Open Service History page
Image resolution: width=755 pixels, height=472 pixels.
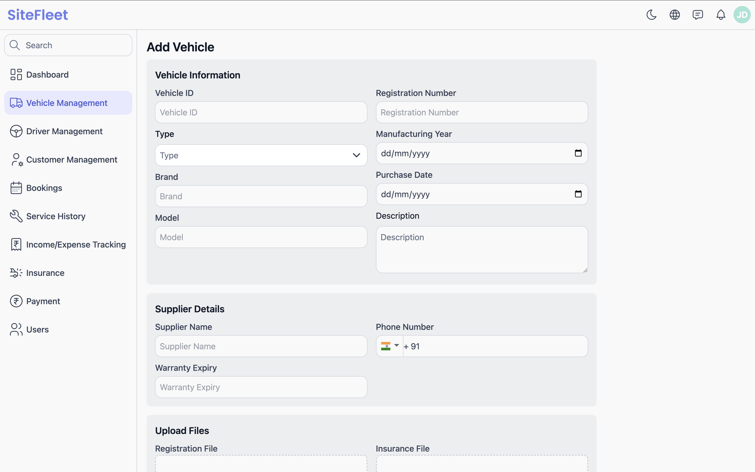(x=56, y=216)
